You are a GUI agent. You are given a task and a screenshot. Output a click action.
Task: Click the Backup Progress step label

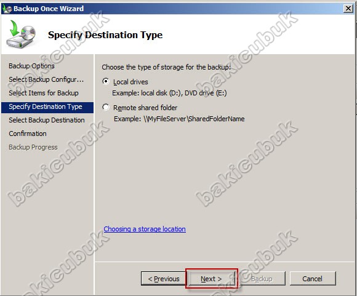[x=33, y=147]
